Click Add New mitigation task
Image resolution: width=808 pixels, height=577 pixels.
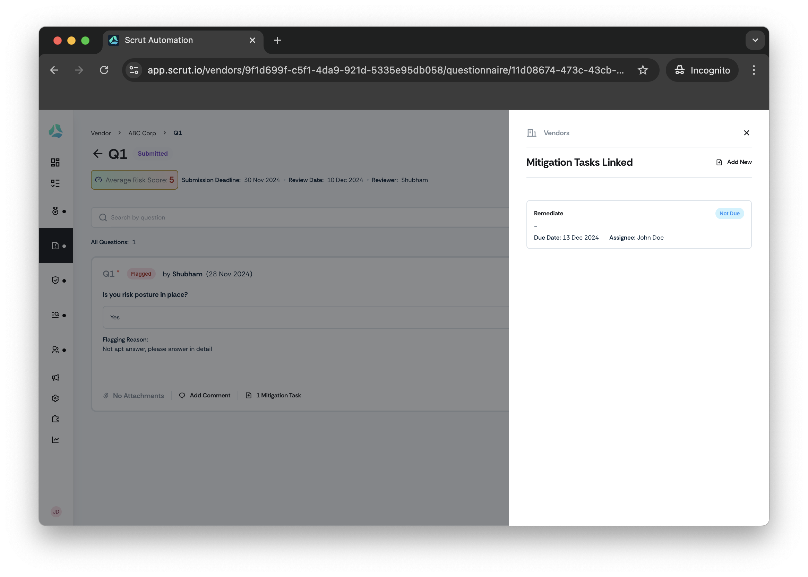[x=734, y=162]
